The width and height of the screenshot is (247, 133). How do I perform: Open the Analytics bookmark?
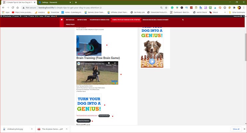click(40, 12)
